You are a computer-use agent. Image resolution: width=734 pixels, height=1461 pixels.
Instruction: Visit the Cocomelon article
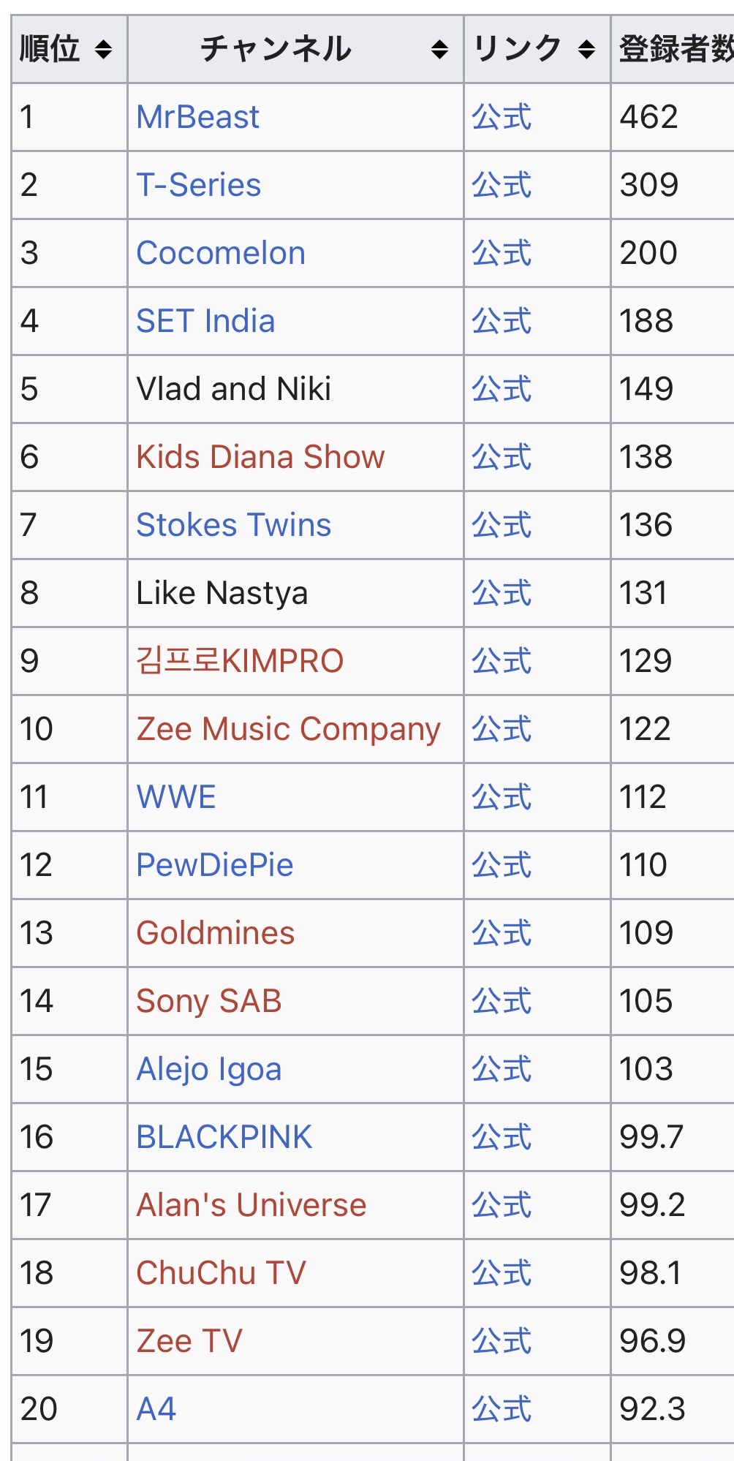point(221,253)
